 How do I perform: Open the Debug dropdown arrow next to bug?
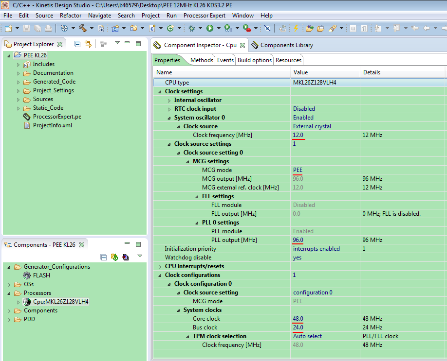(x=200, y=28)
